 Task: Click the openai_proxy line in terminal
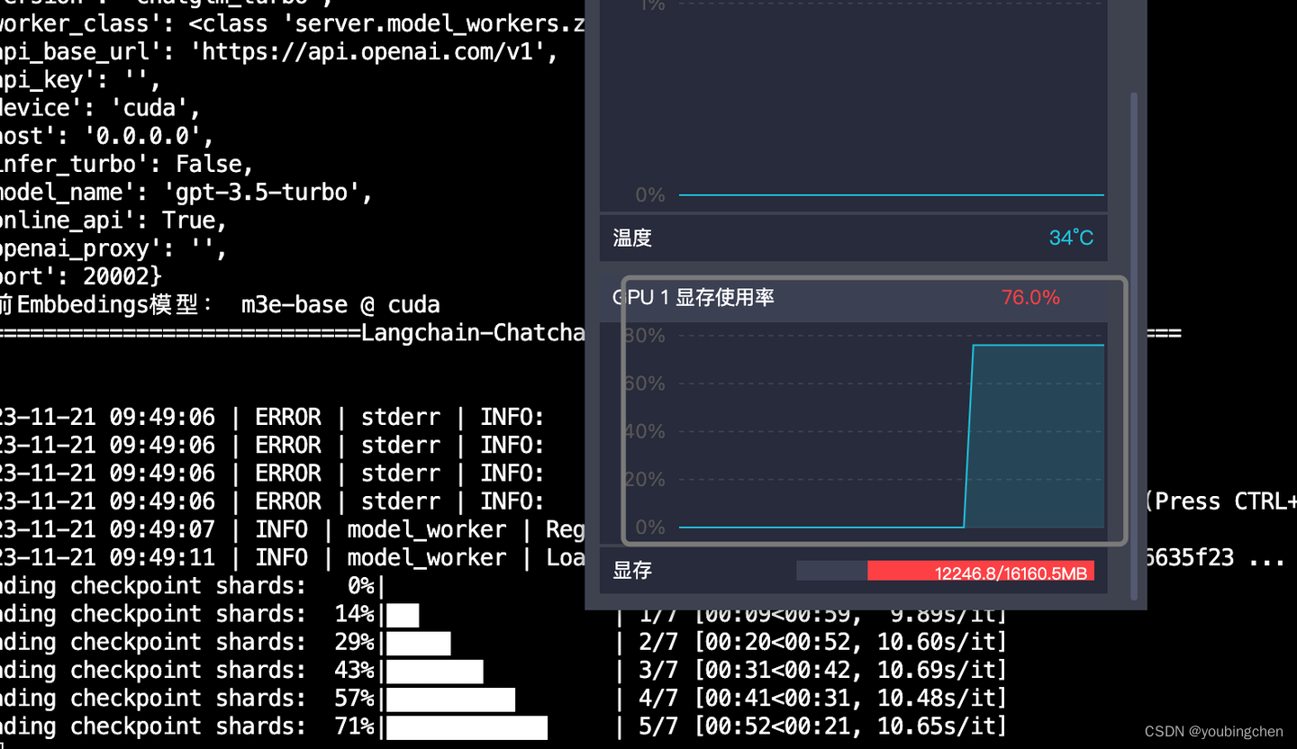click(x=113, y=248)
